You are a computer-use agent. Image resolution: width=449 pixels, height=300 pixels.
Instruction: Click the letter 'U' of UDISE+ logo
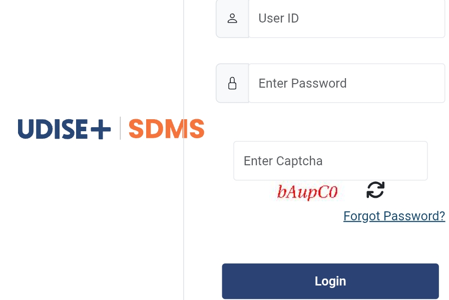(25, 129)
